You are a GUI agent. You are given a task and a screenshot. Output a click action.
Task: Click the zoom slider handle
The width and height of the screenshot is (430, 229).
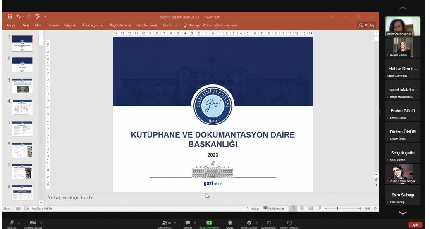point(337,208)
